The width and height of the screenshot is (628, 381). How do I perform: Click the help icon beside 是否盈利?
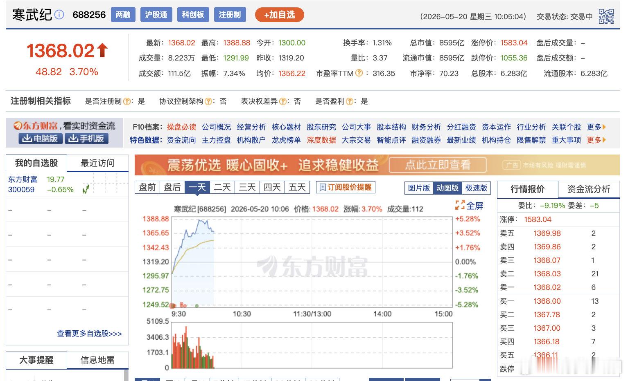tap(350, 101)
